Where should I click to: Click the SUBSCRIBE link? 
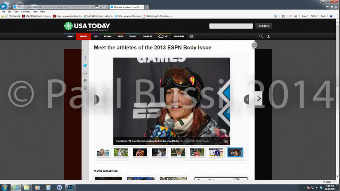pyautogui.click(x=179, y=36)
